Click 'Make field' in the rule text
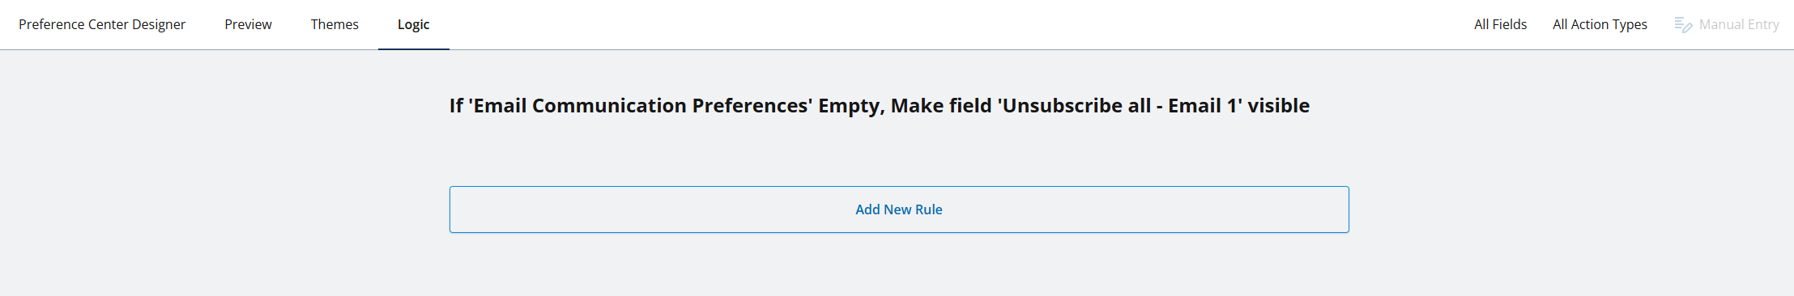 coord(941,106)
